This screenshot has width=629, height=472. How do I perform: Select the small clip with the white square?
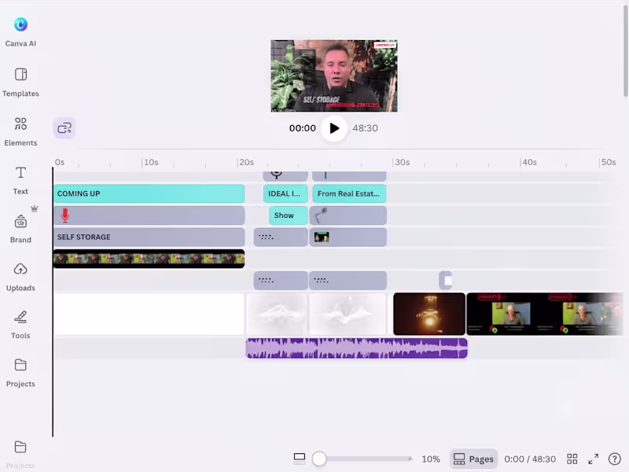coord(446,281)
